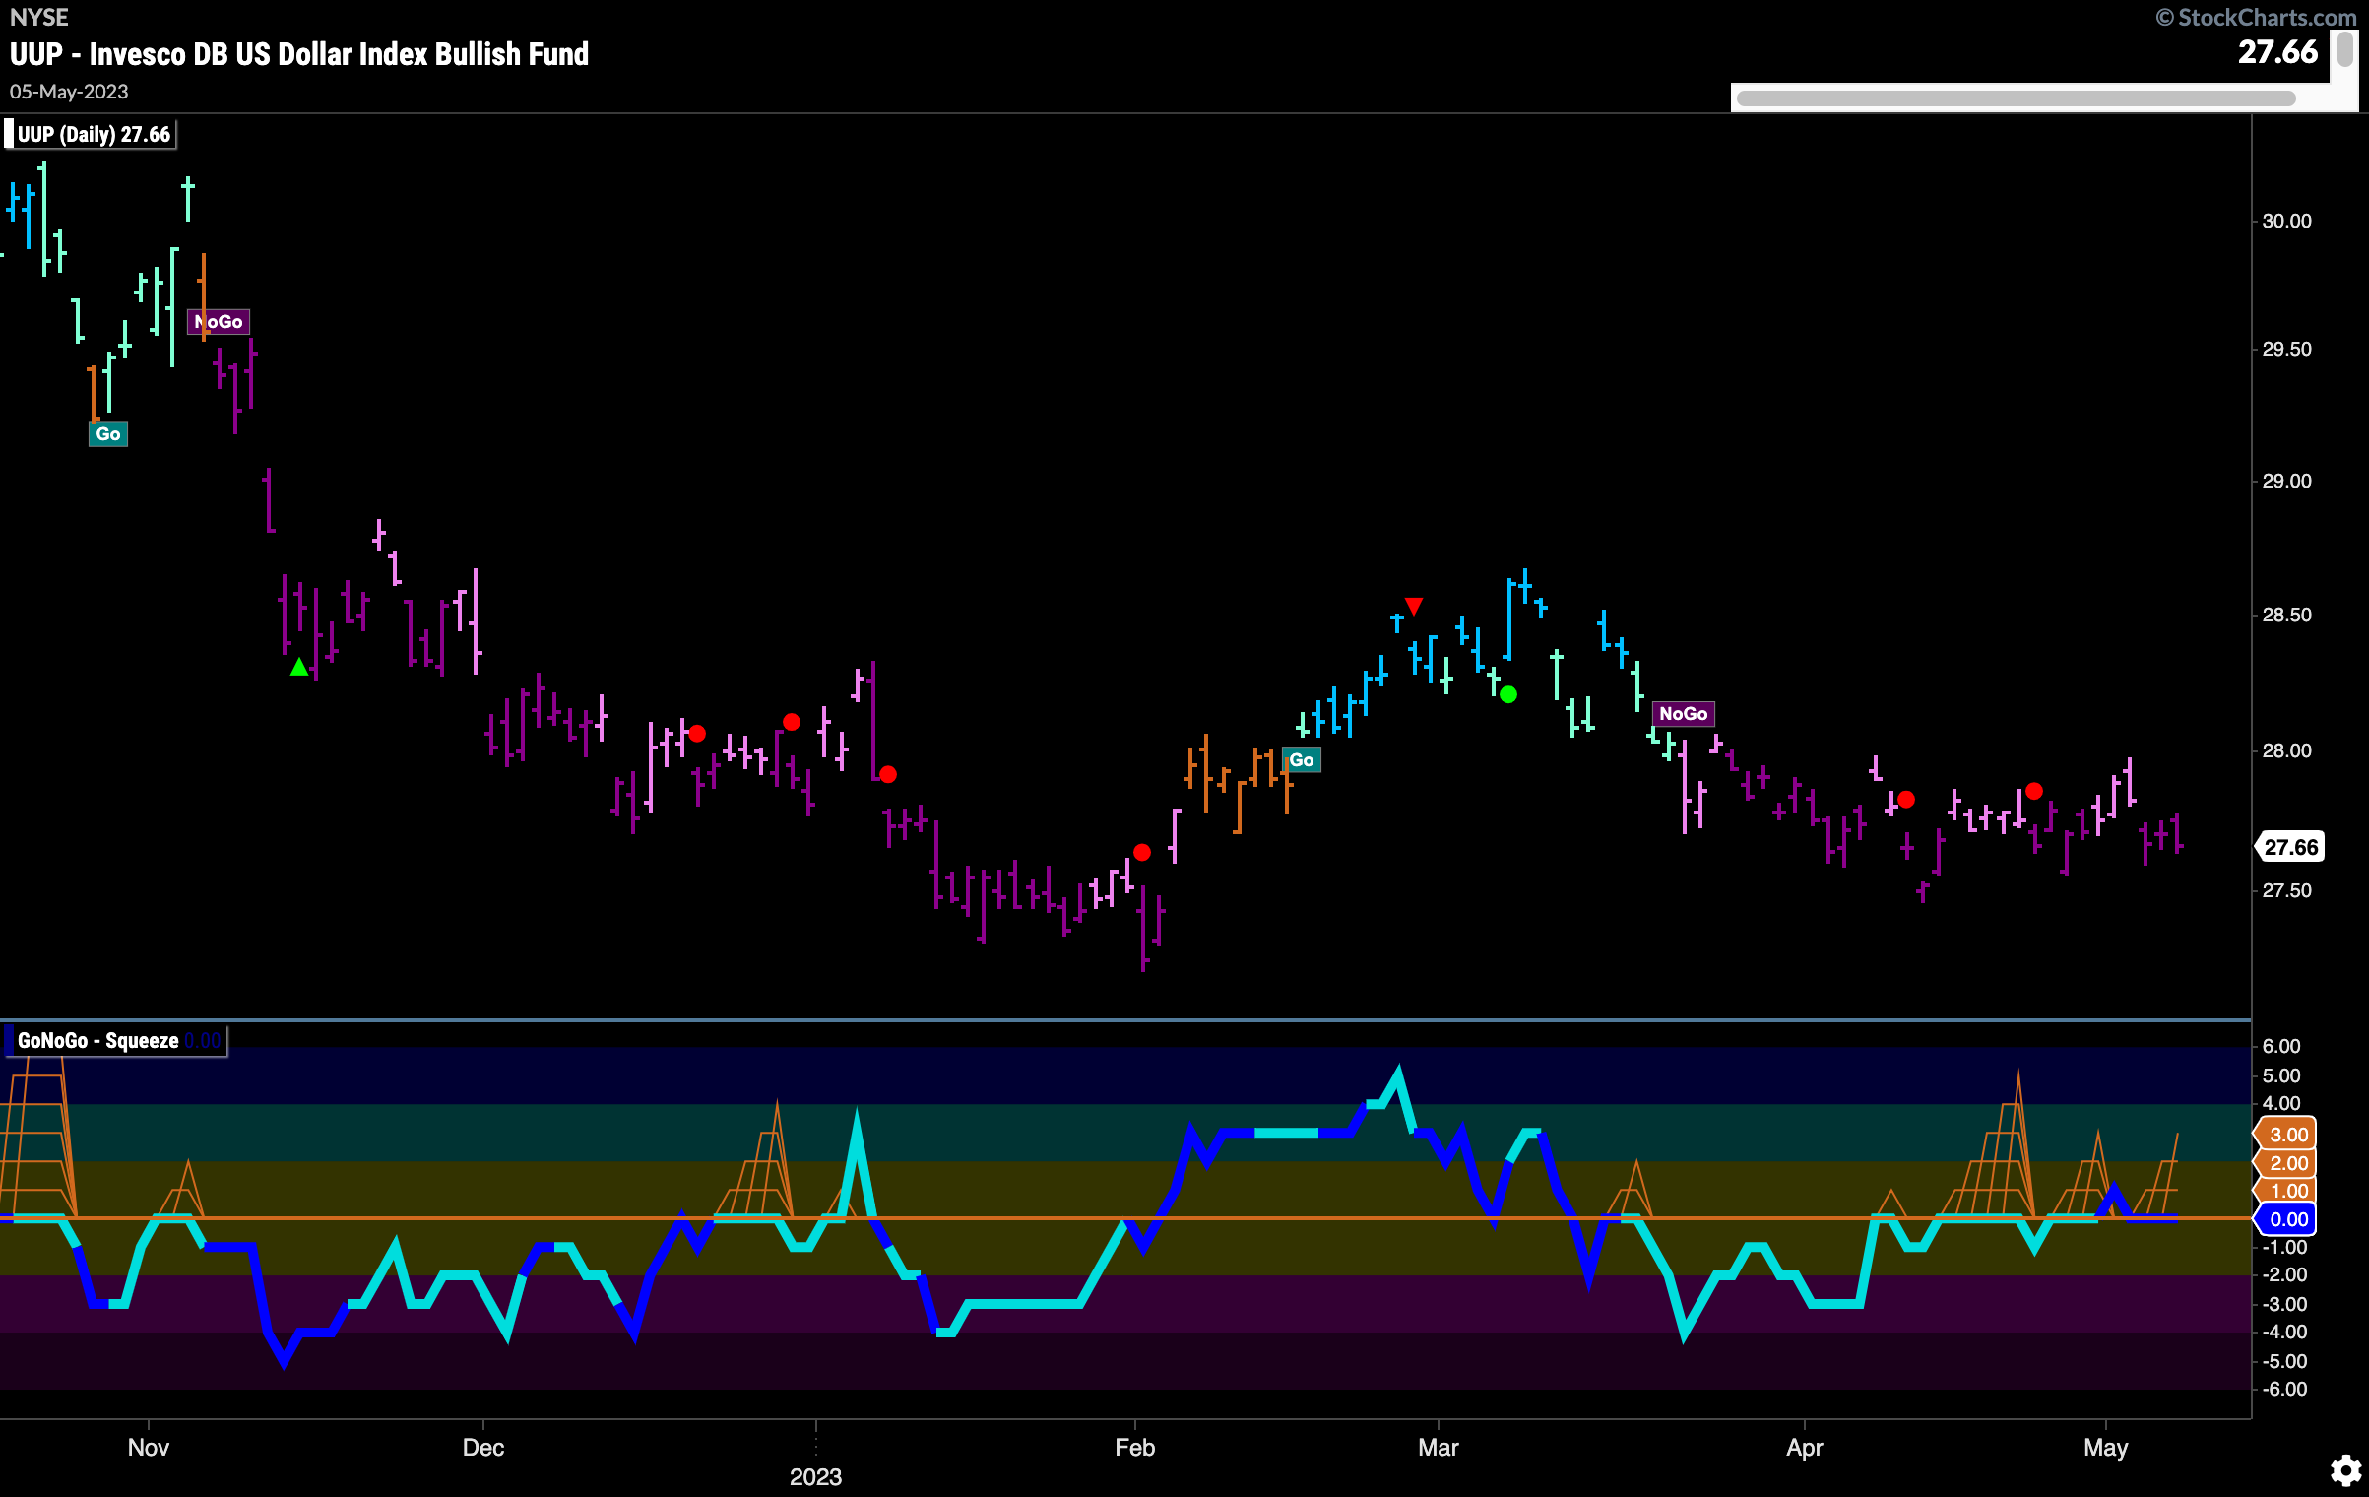Click the 30.00 price axis label
The image size is (2369, 1497).
[2286, 221]
